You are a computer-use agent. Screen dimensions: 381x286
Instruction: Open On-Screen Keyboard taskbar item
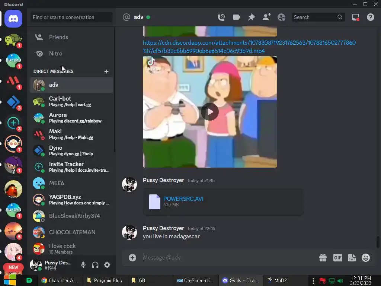[196, 280]
